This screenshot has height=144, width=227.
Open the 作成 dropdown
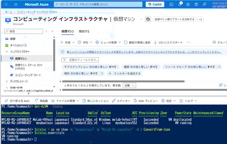(67, 42)
